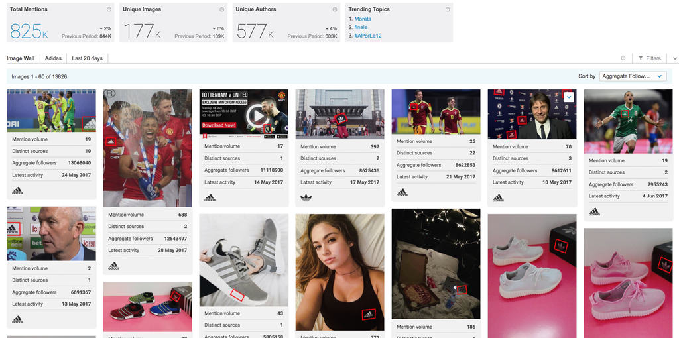Click the Trending Topics help icon
This screenshot has width=679, height=338.
coord(448,9)
